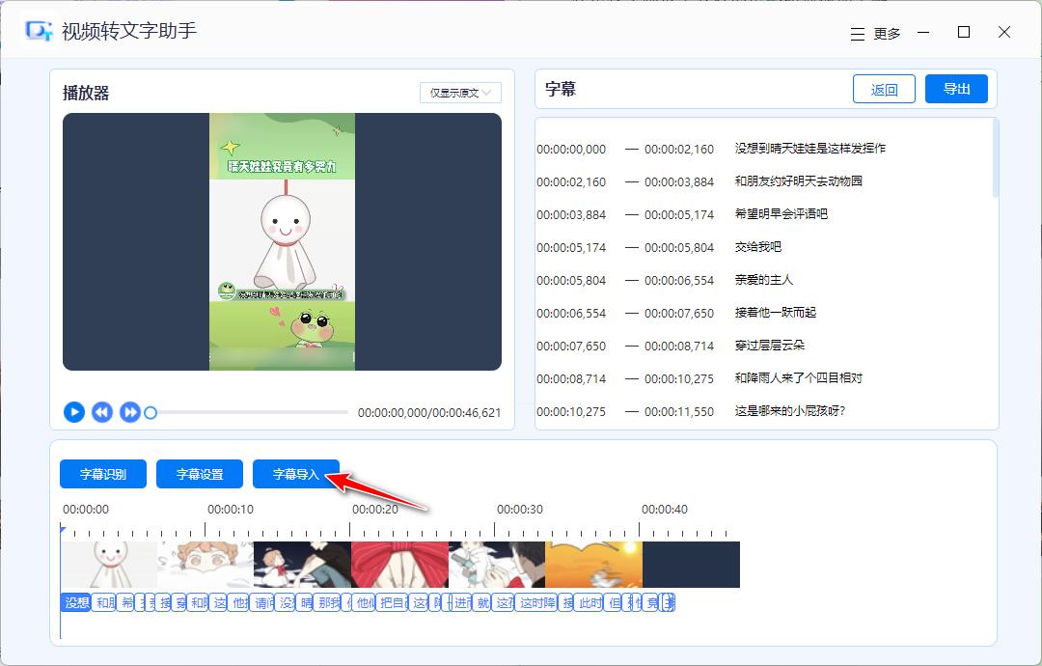The height and width of the screenshot is (666, 1042).
Task: Import subtitles using the 字幕导入 button
Action: point(295,473)
